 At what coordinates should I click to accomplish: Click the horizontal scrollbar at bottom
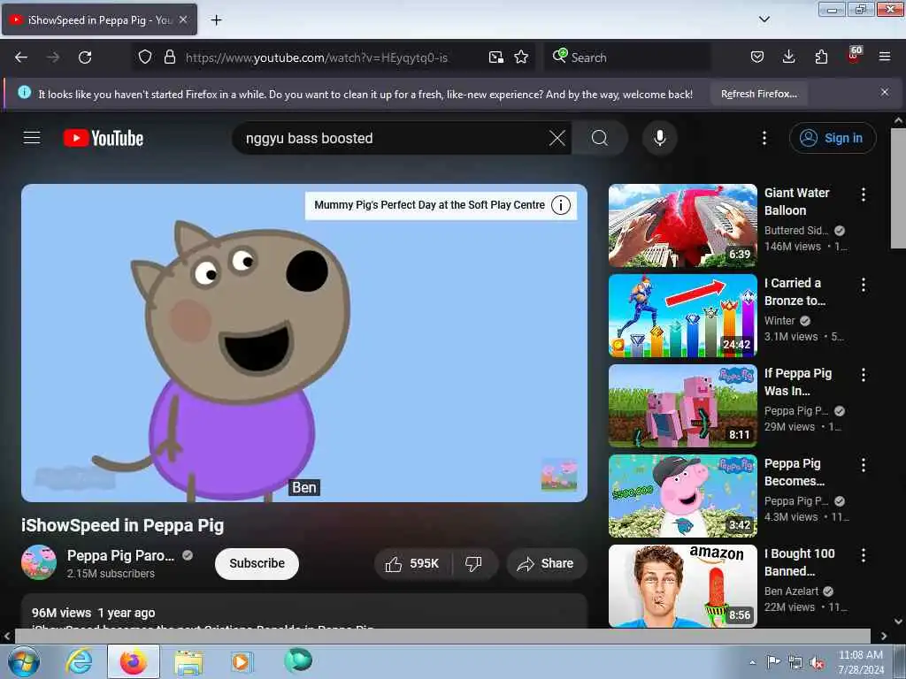point(442,636)
